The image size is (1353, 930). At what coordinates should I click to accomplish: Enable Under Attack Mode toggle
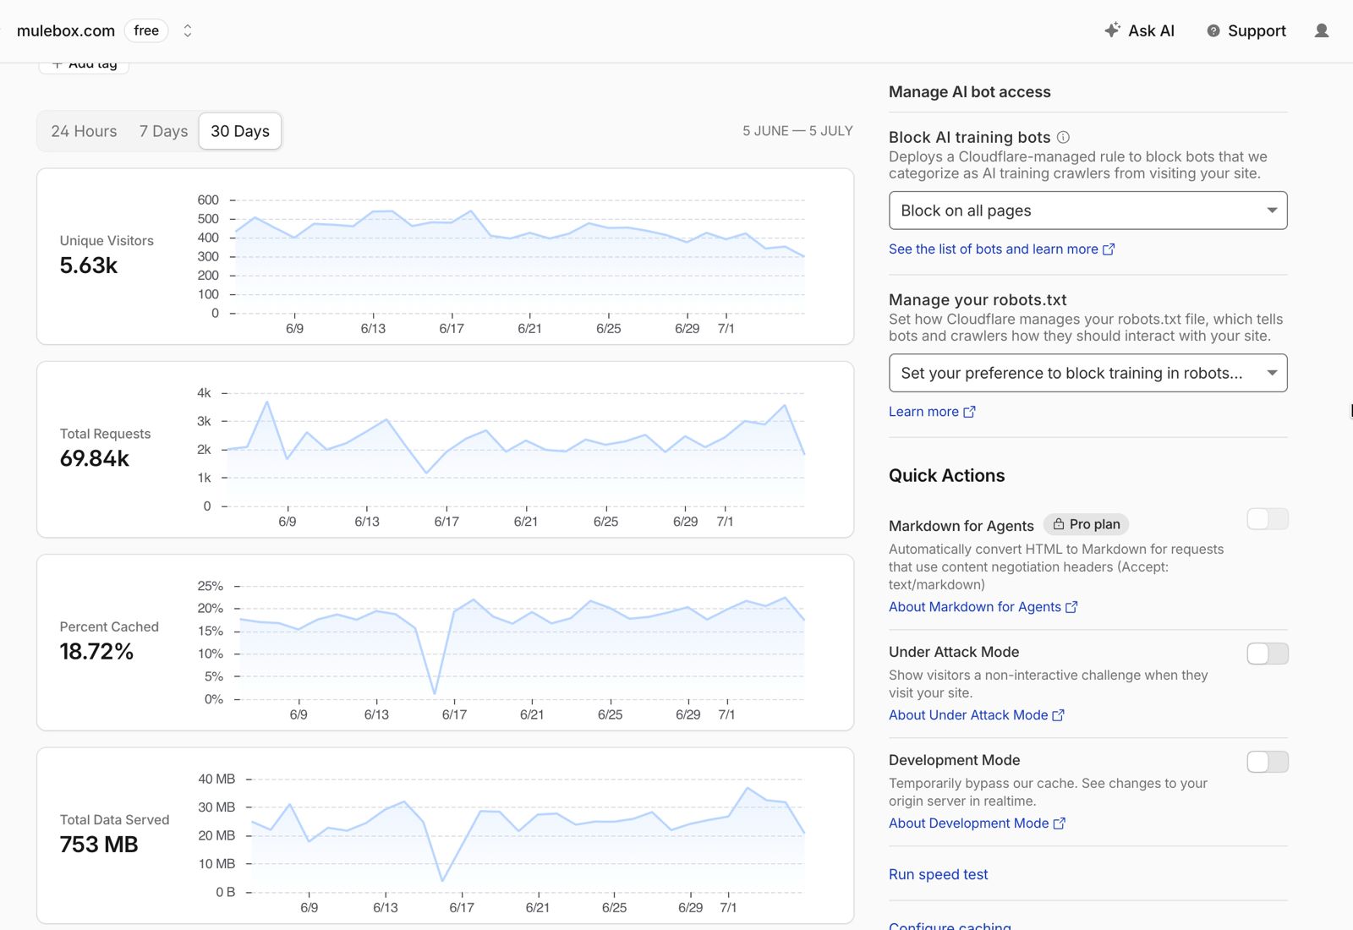point(1268,654)
